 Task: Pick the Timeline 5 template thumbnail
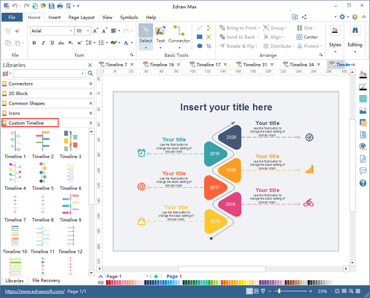tap(42, 174)
